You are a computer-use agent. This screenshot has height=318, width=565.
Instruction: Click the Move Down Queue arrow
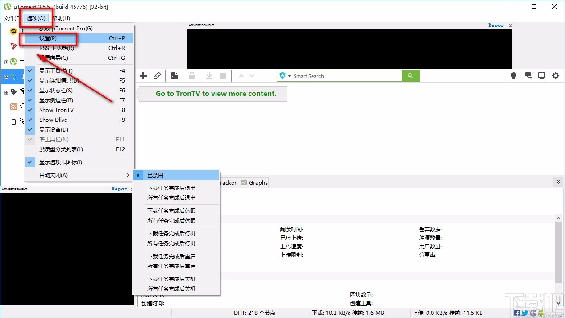coord(252,76)
